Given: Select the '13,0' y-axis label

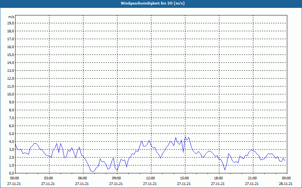Looking at the screenshot, I should [11, 70].
